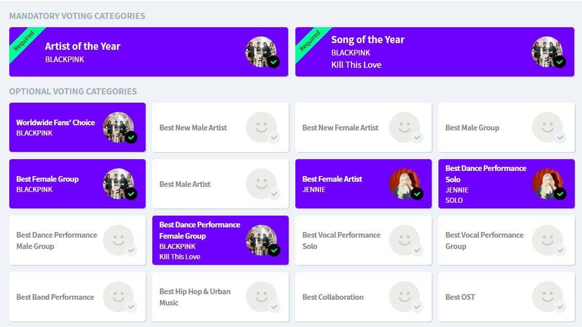The height and width of the screenshot is (327, 582).
Task: Click BLACKPINK thumbnail in Best Female Group
Action: click(118, 184)
